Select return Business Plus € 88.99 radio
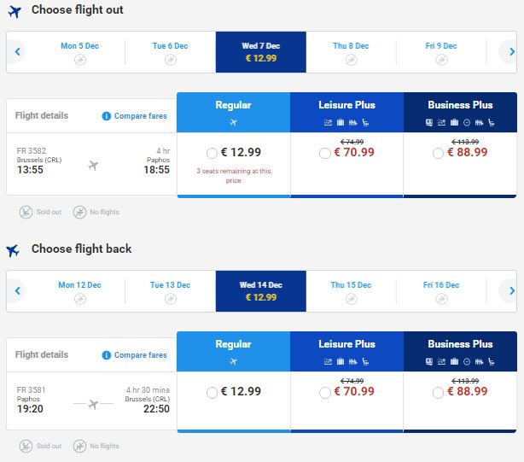The image size is (524, 462). 438,393
